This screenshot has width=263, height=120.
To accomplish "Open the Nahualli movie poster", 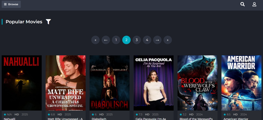I will [x=22, y=83].
